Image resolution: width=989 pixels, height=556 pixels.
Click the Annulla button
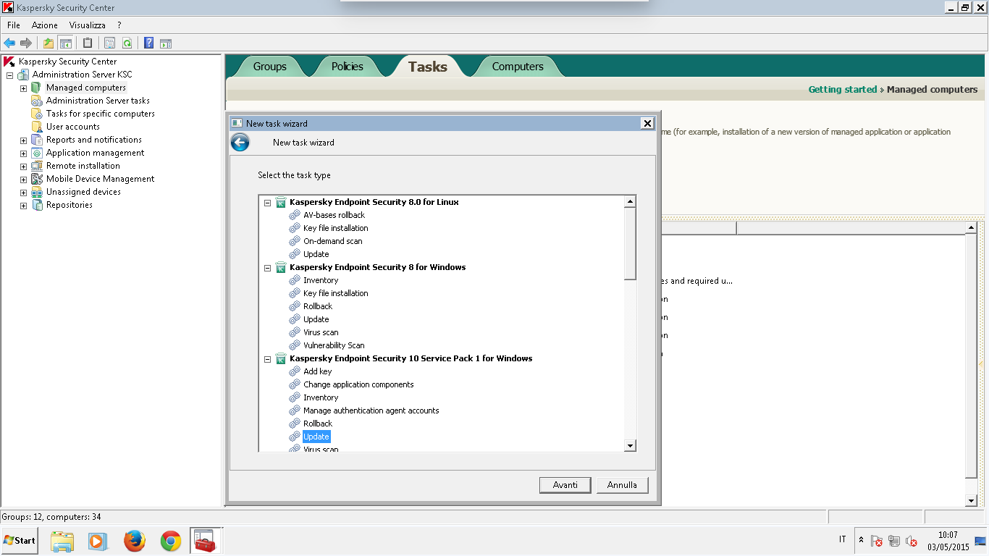[x=622, y=485]
